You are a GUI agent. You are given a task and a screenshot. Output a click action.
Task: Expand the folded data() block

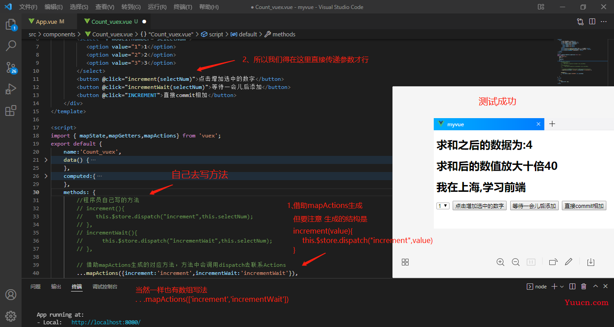[x=46, y=160]
